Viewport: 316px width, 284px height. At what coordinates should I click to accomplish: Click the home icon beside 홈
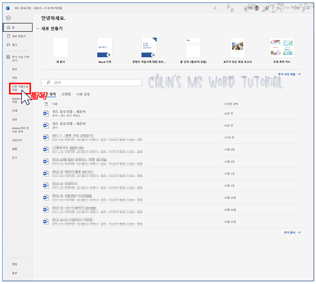tap(8, 27)
